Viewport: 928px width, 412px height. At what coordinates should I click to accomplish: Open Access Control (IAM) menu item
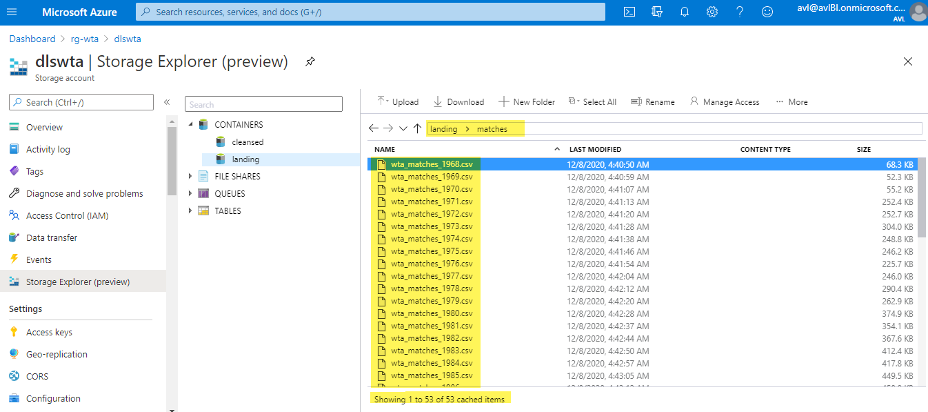[67, 216]
